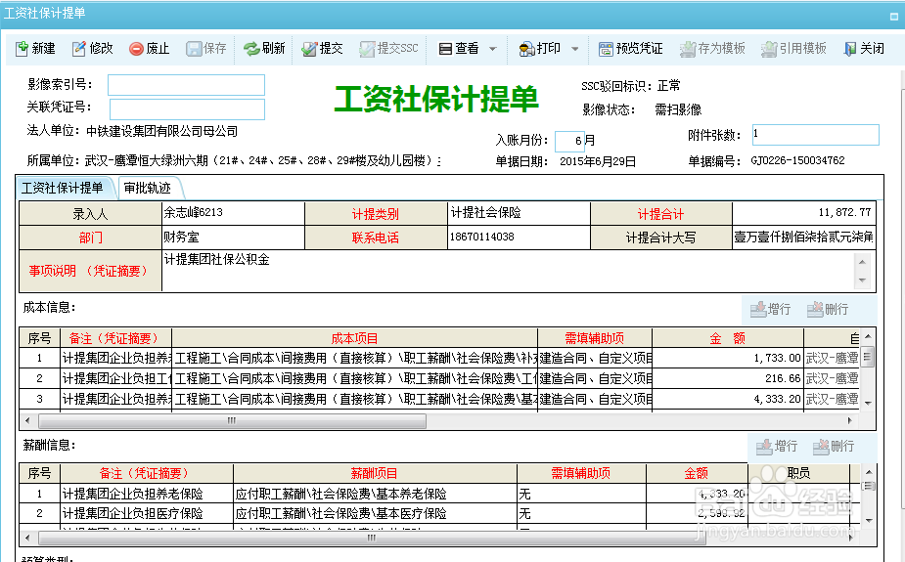Click 增行 icon in 薪酬信息 section
This screenshot has width=905, height=562.
click(764, 446)
